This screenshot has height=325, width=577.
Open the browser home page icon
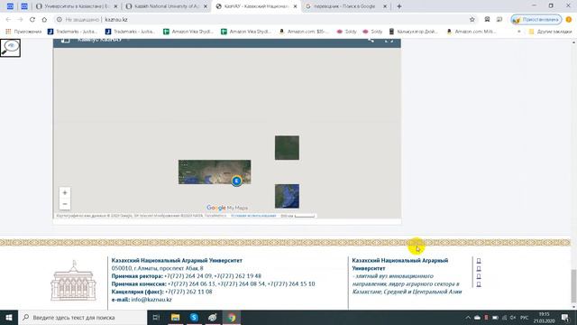pos(44,20)
